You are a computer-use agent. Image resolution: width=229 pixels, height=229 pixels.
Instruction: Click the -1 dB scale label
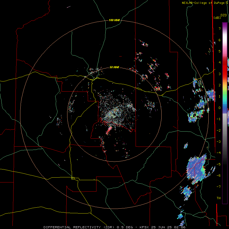click(x=219, y=119)
